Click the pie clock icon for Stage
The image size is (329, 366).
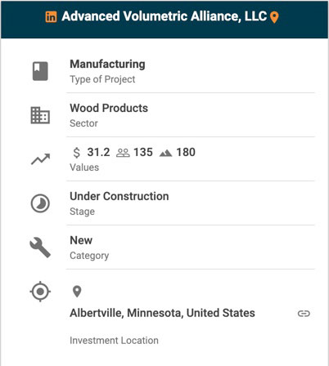tap(40, 203)
